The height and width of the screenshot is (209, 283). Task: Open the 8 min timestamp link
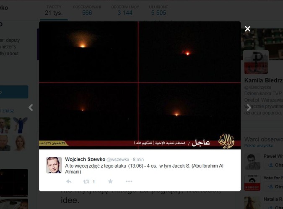pyautogui.click(x=138, y=160)
